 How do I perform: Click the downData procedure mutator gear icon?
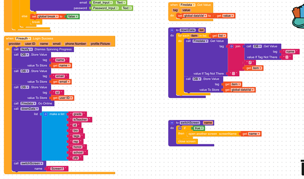pyautogui.click(x=172, y=30)
